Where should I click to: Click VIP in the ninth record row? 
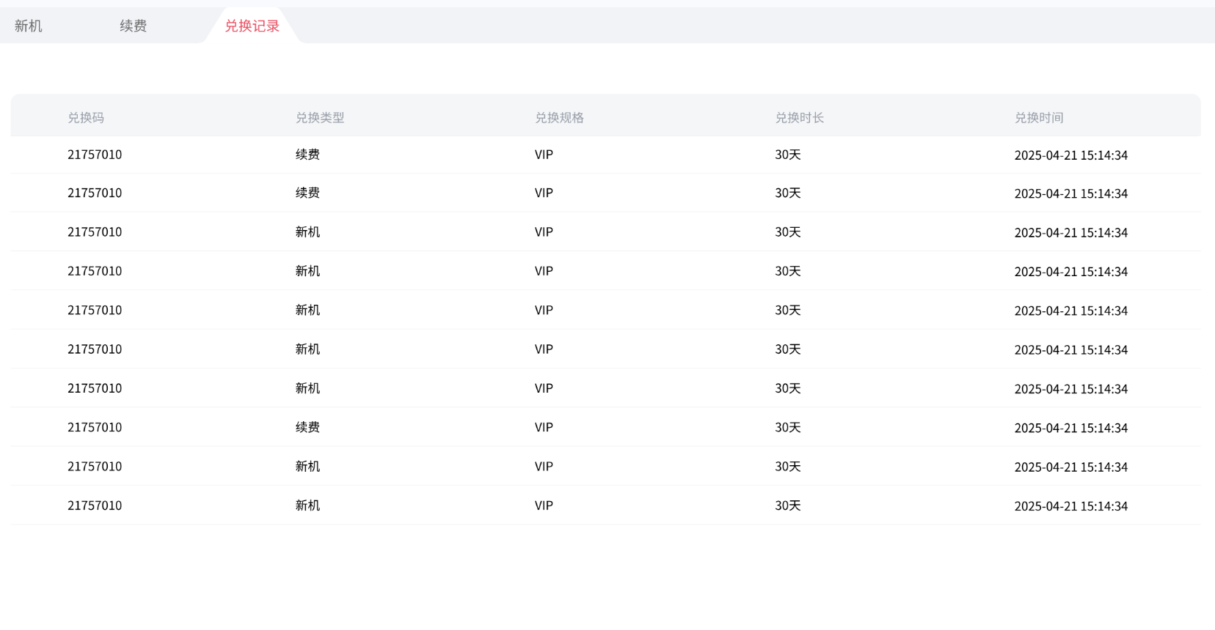point(544,467)
